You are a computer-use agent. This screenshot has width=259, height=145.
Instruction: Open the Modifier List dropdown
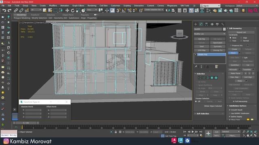210,34
